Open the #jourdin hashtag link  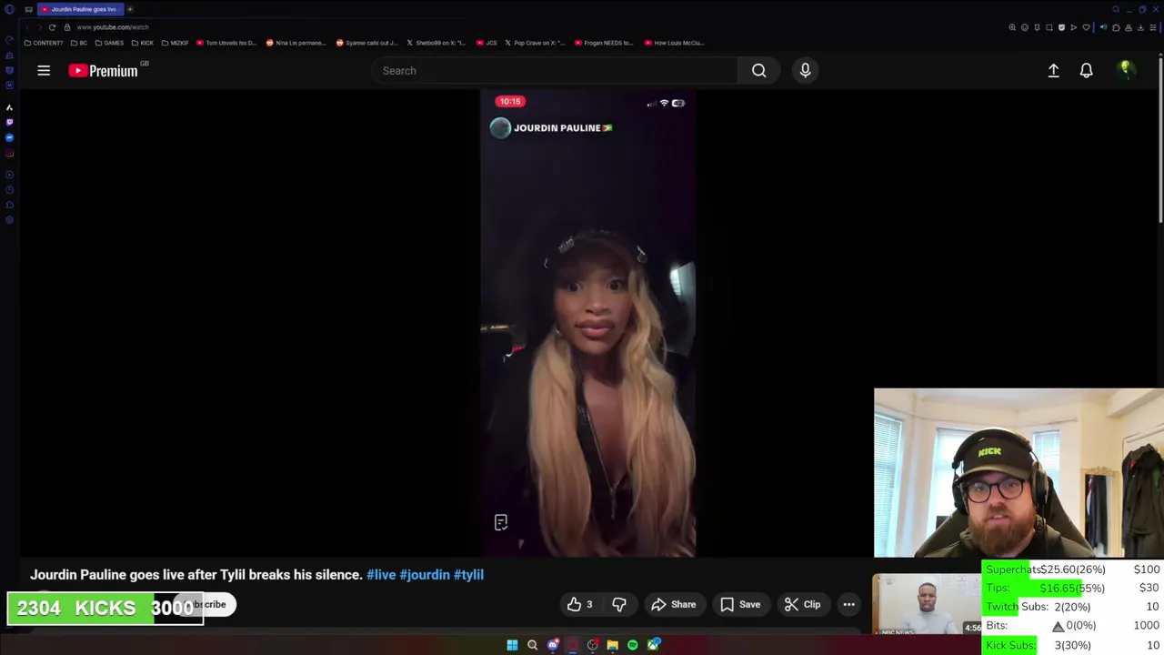point(425,574)
